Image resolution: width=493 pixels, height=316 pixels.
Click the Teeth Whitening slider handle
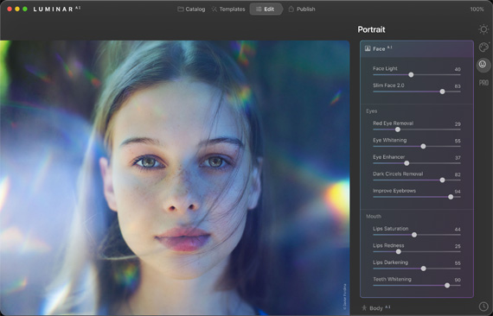point(447,286)
